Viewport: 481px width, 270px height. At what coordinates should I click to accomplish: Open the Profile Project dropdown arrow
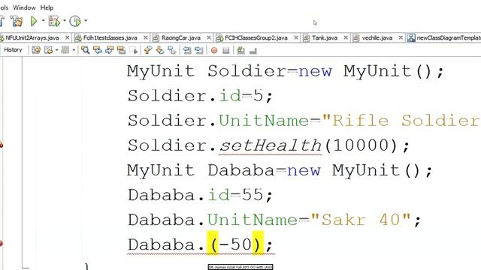coord(86,21)
